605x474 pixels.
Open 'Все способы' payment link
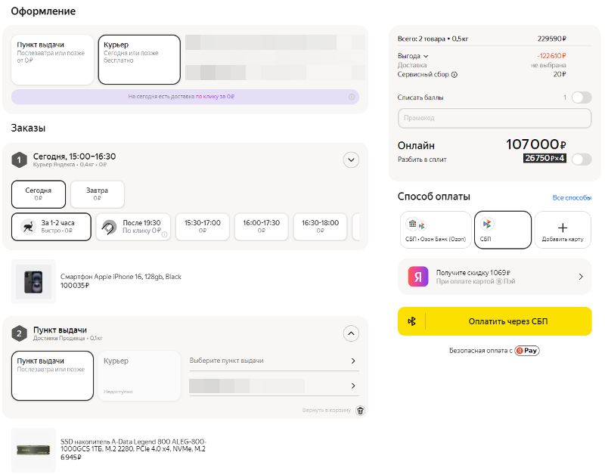pos(572,197)
